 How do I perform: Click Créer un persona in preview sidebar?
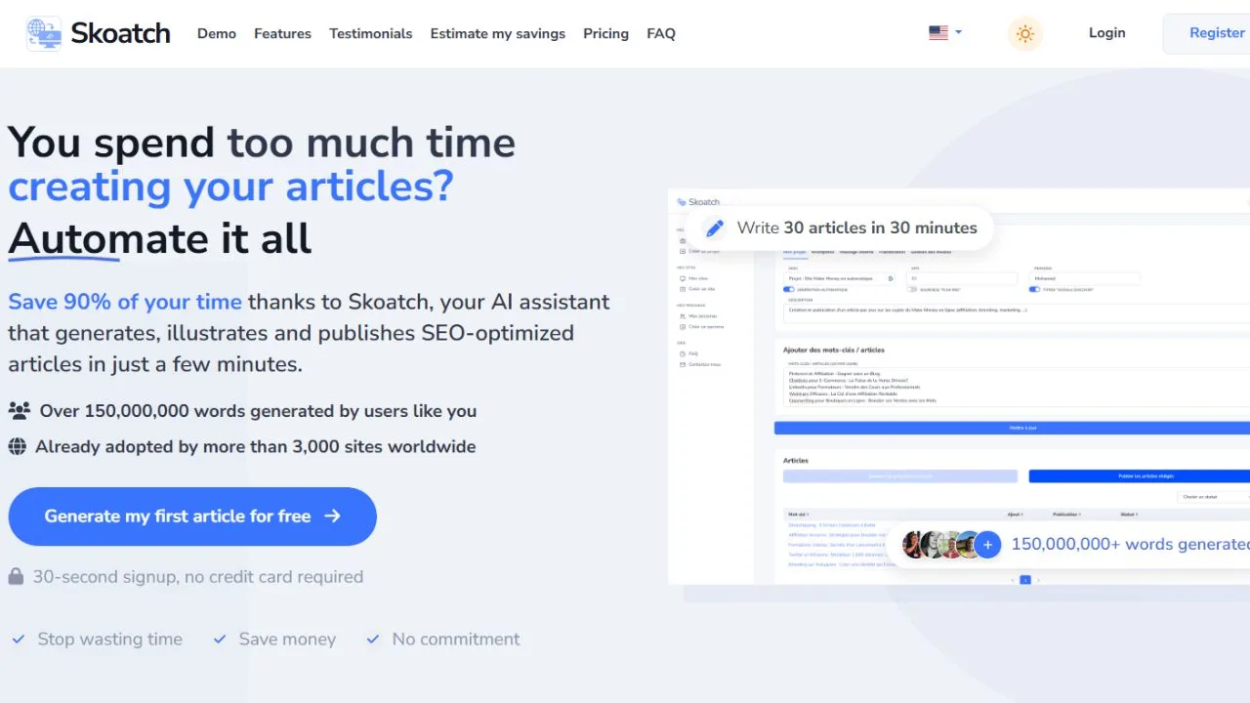(701, 327)
